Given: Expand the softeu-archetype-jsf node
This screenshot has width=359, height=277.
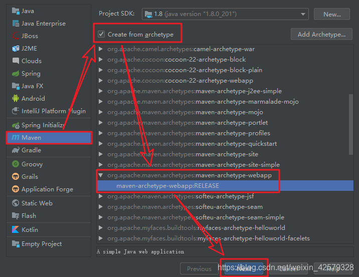Looking at the screenshot, I should [100, 196].
